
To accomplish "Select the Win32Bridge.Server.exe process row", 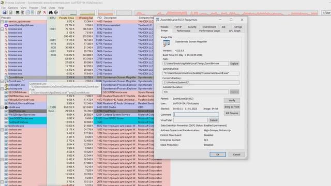I will pyautogui.click(x=77, y=115).
